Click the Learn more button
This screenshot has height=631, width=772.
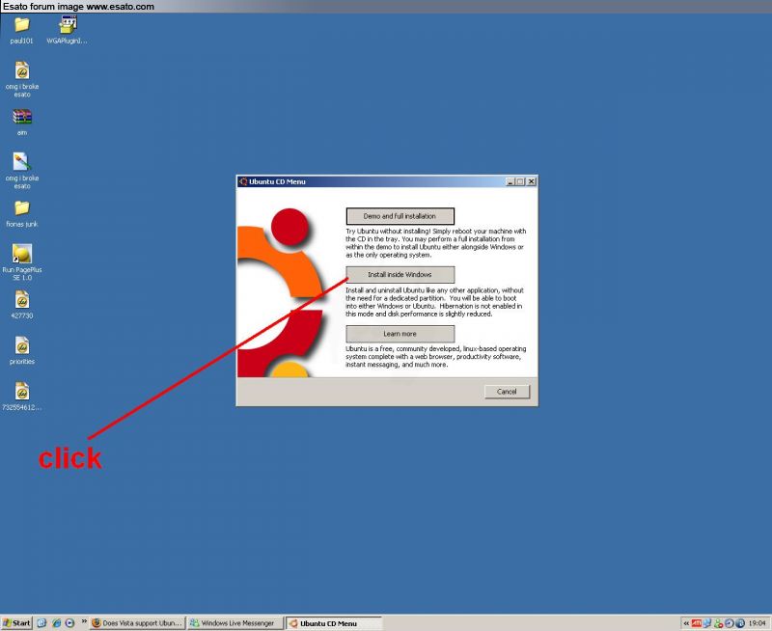coord(400,334)
